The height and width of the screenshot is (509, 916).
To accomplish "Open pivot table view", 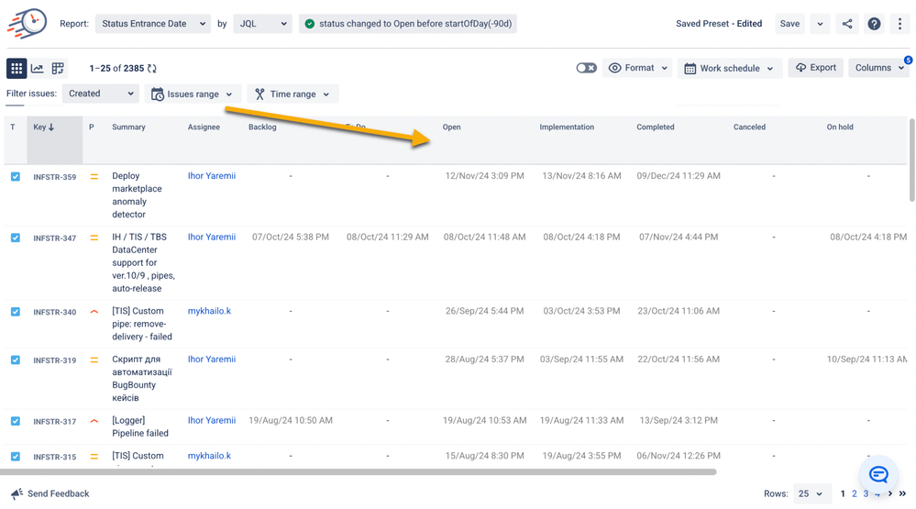I will pos(58,69).
